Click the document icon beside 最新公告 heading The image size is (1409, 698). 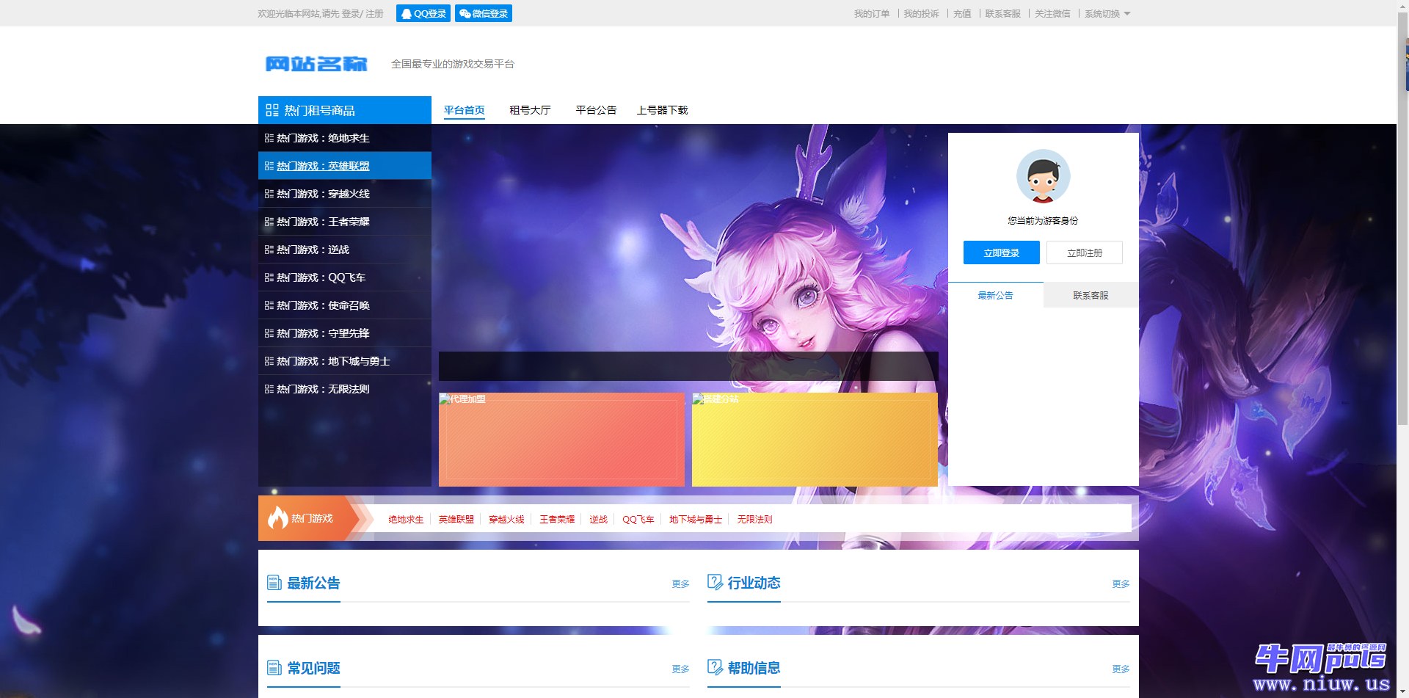click(274, 583)
